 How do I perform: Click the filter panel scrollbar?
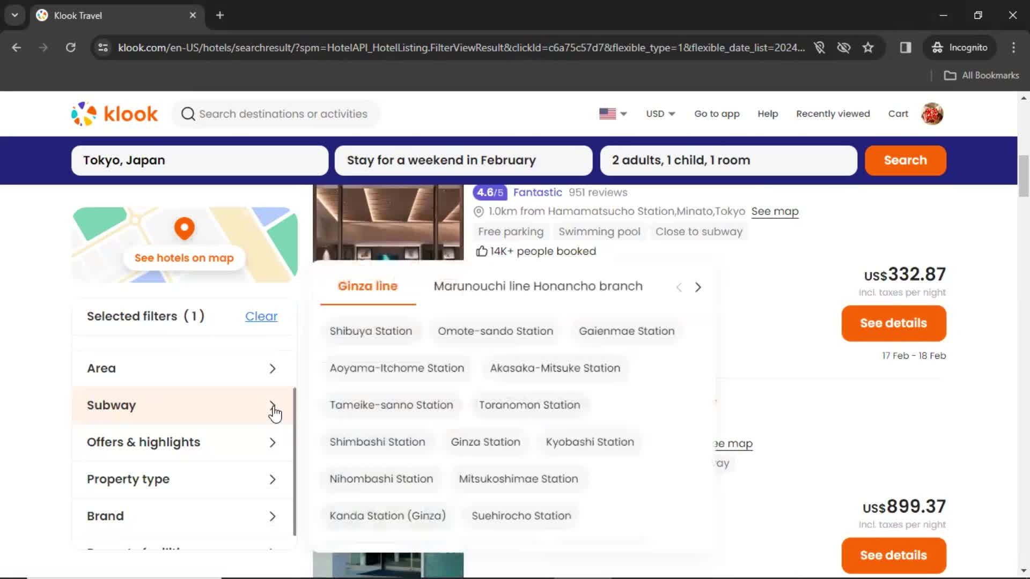(x=295, y=461)
